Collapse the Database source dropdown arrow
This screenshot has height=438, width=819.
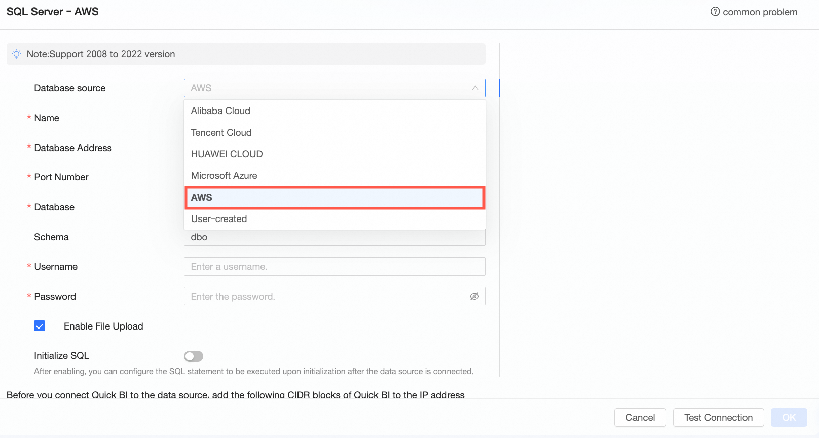[475, 88]
